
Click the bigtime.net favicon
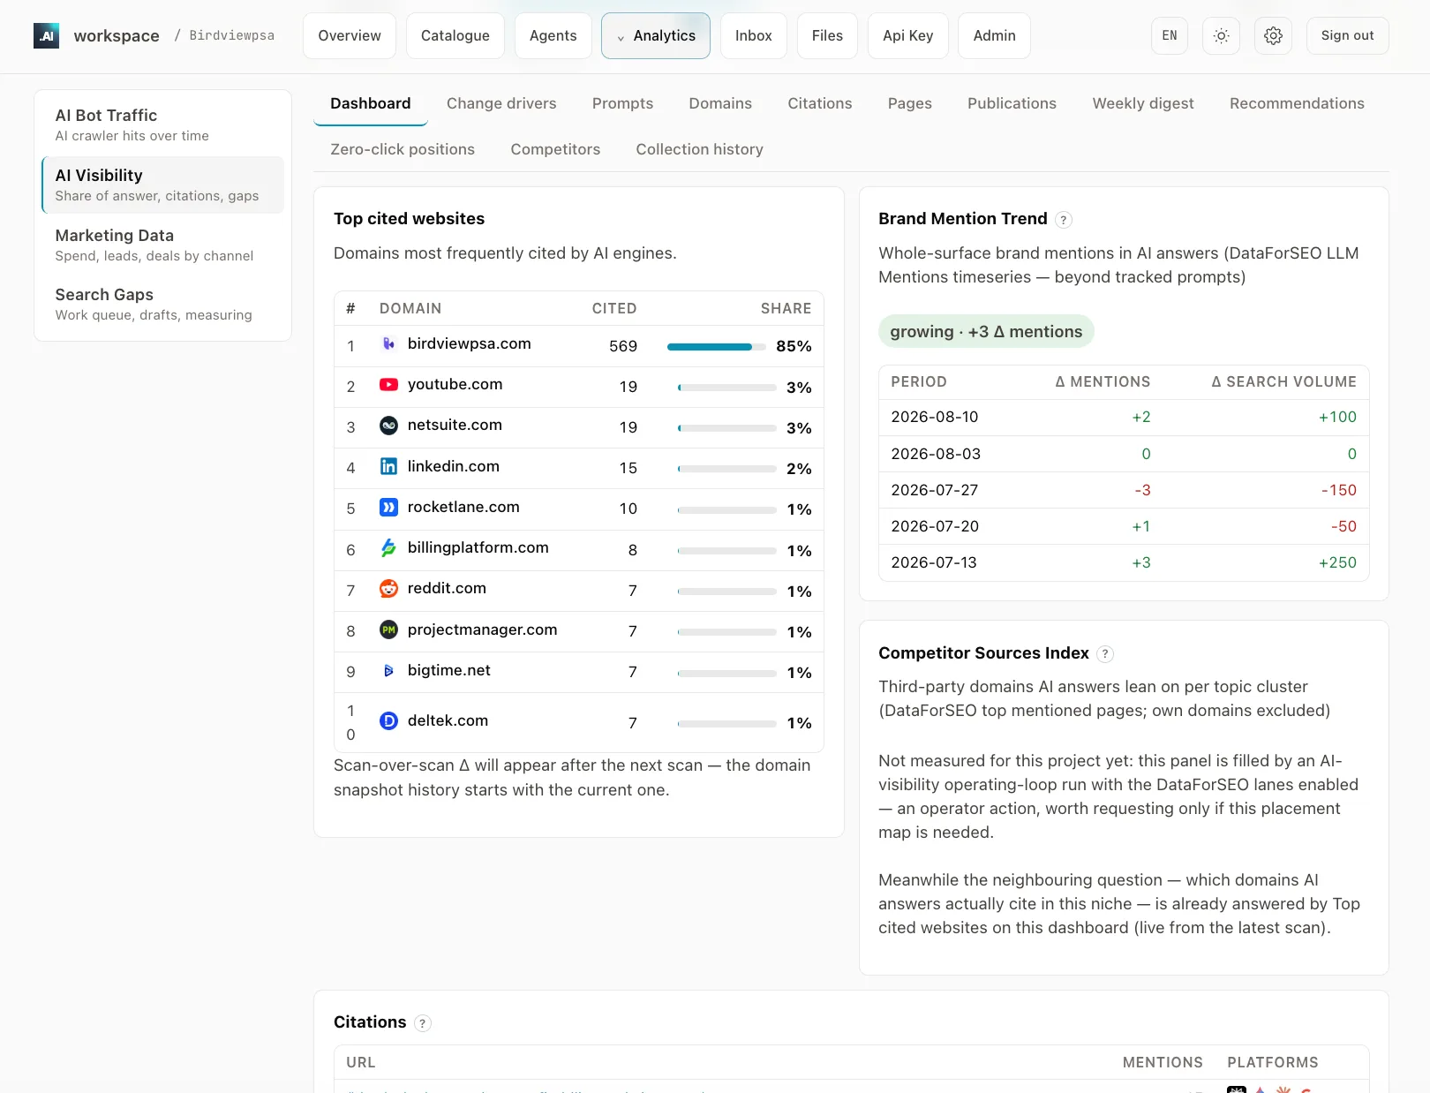pos(388,670)
